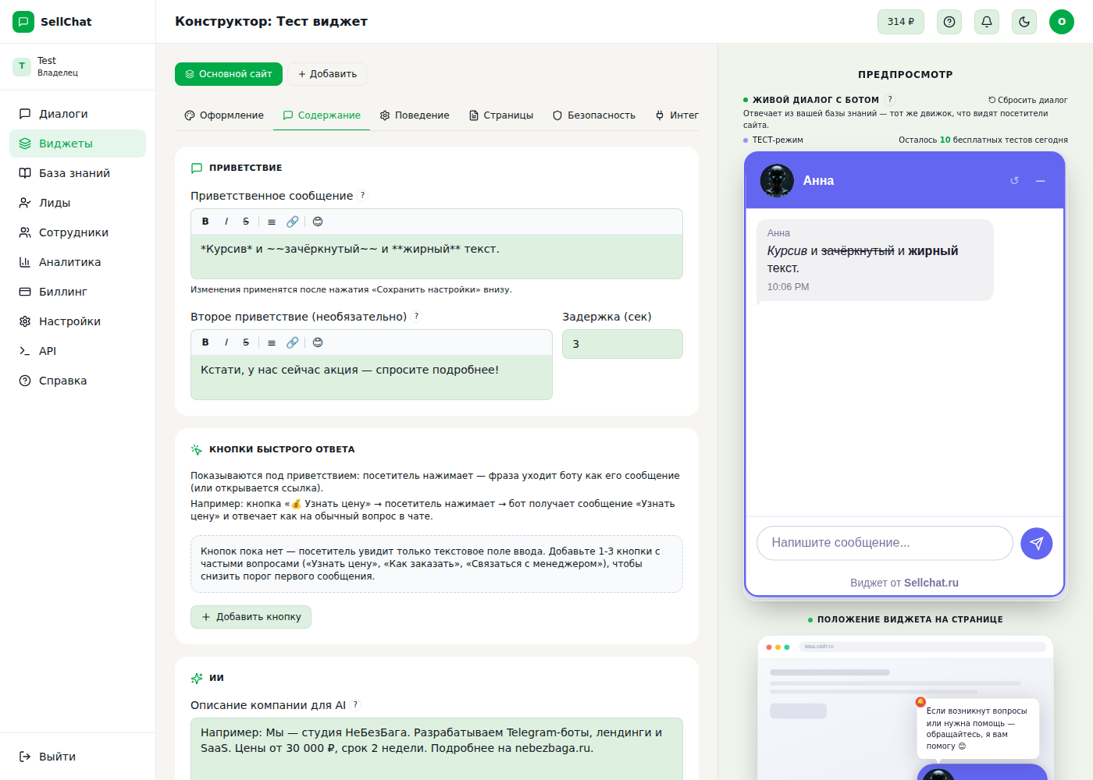
Task: Open the Sellchat.ru link in widget footer
Action: pyautogui.click(x=931, y=583)
